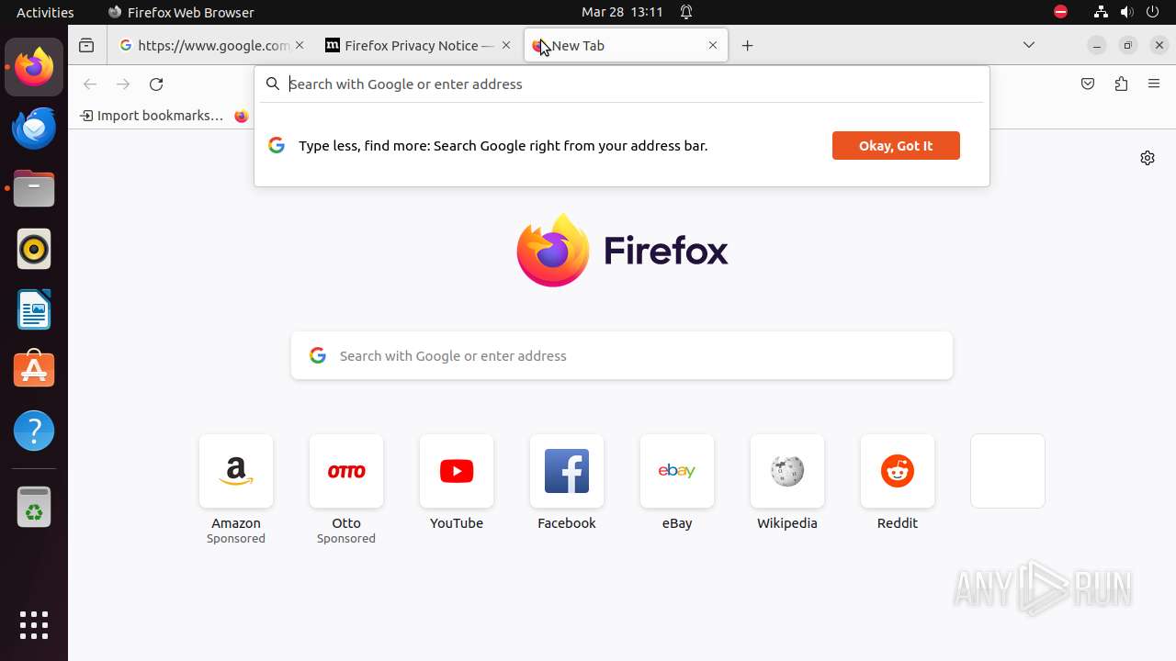Open the Activities overview
The width and height of the screenshot is (1176, 661).
pyautogui.click(x=45, y=12)
